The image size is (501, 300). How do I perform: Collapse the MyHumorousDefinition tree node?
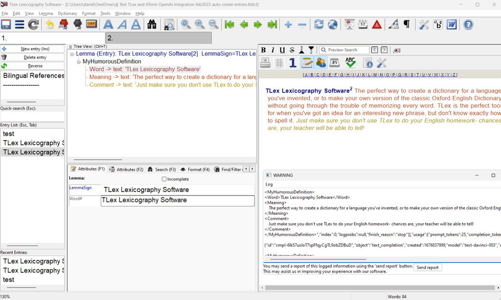[79, 62]
